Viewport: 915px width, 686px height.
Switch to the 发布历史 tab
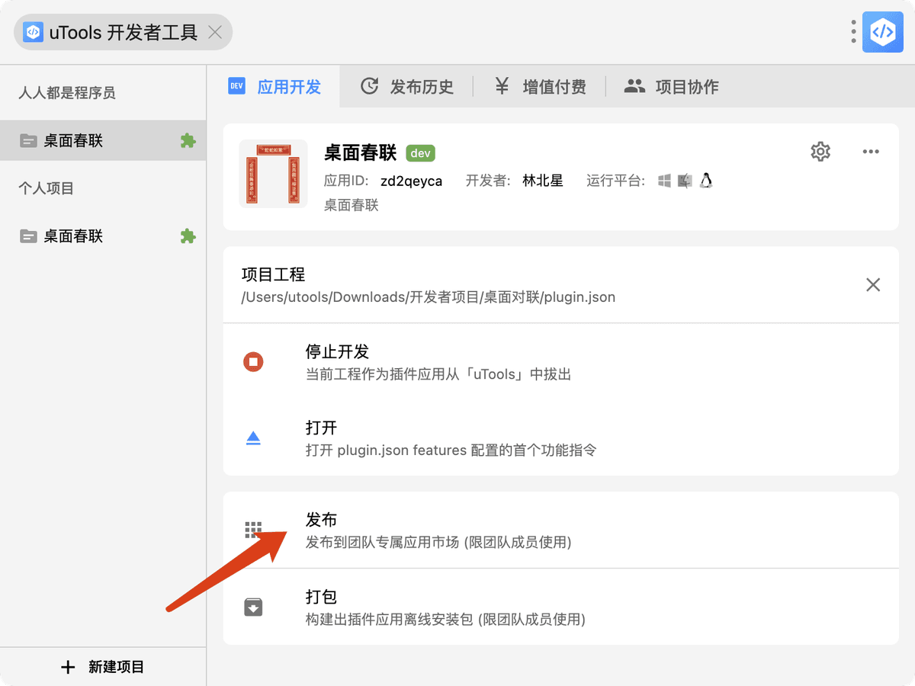(406, 87)
